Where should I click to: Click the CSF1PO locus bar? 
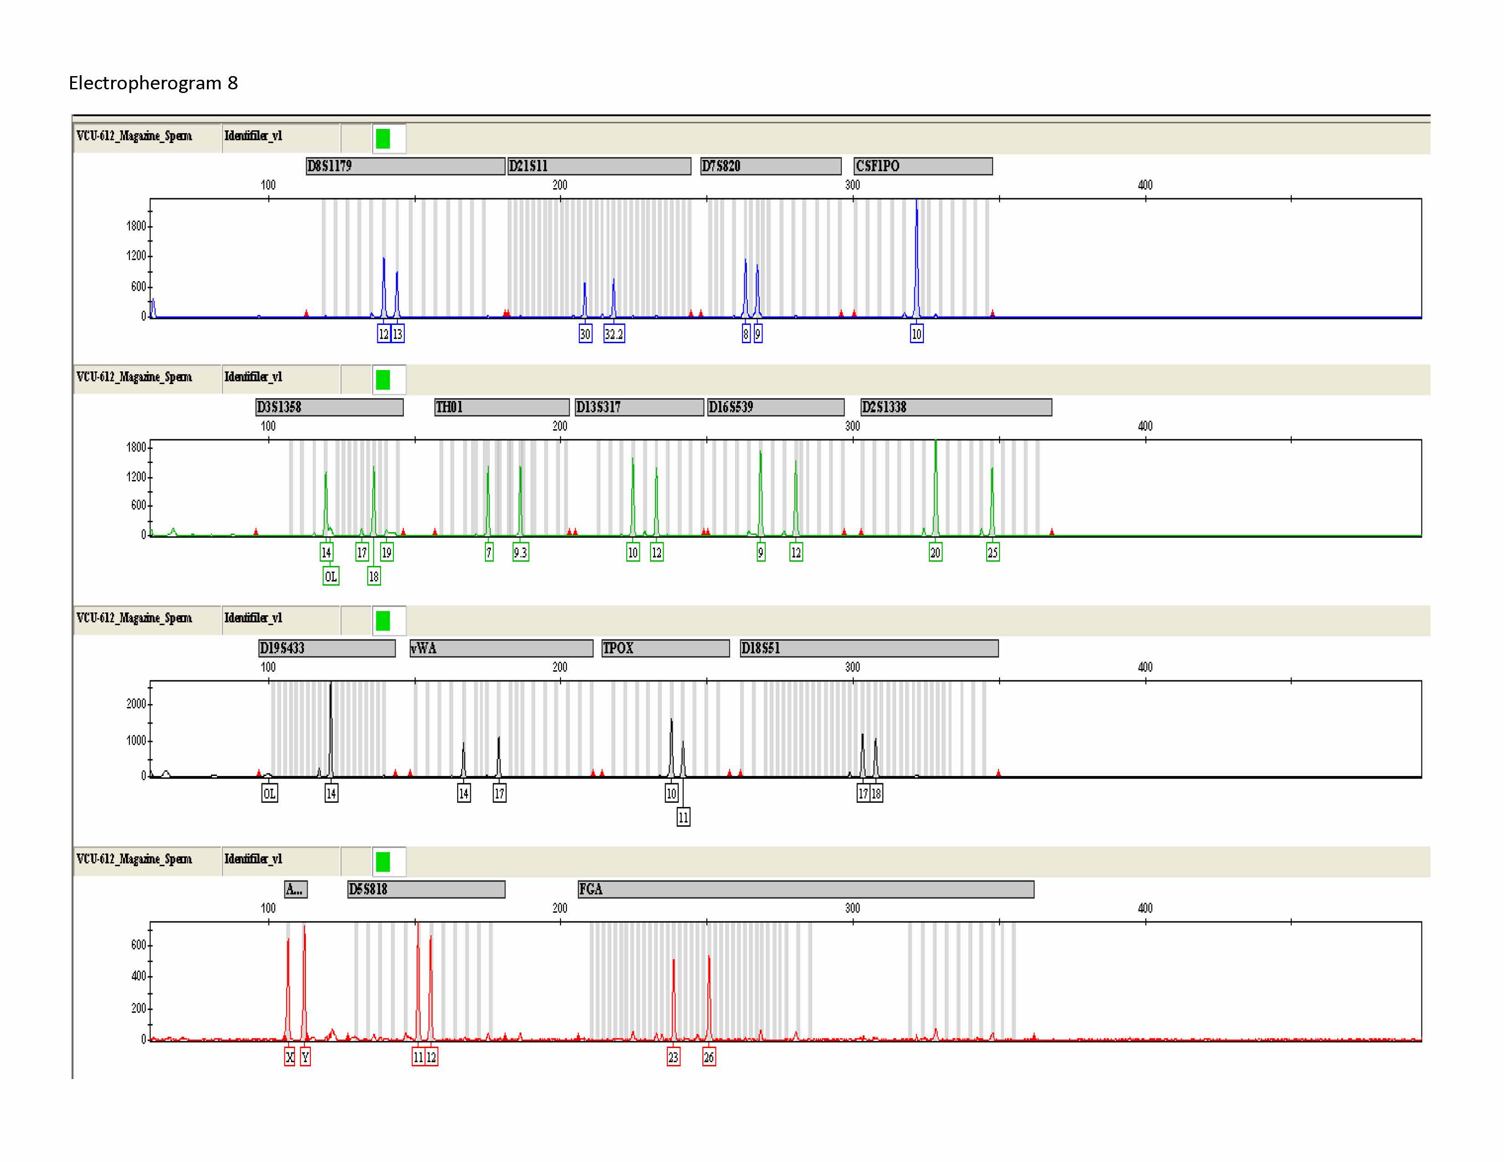[x=923, y=166]
